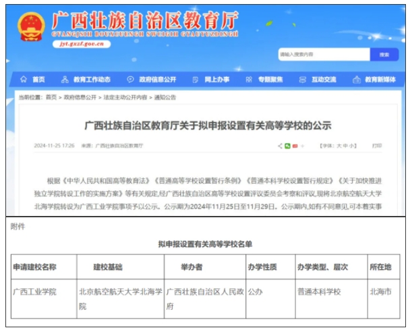
Task: Click the icon beside 网上办事
Action: pyautogui.click(x=196, y=80)
